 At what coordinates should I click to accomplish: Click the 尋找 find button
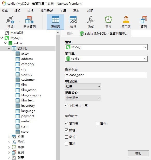click(x=138, y=153)
